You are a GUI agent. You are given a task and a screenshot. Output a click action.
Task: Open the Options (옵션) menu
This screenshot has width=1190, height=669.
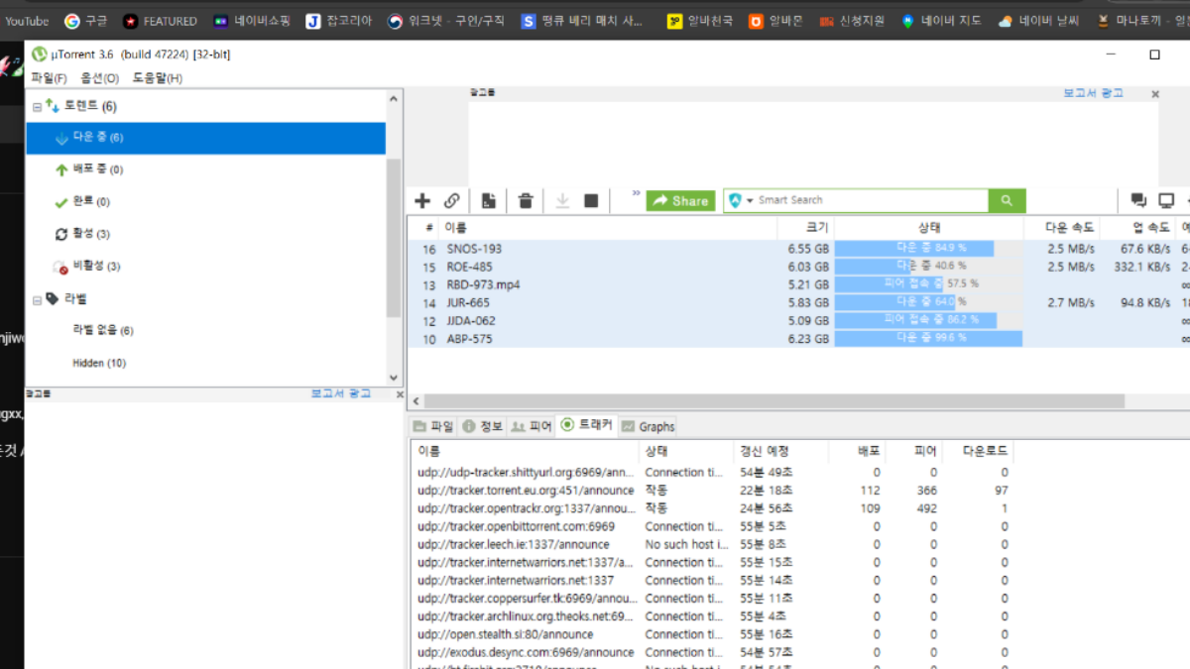tap(99, 78)
